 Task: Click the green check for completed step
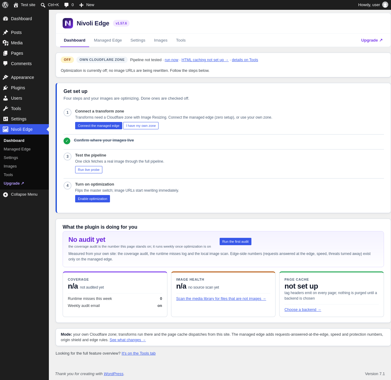pos(67,141)
